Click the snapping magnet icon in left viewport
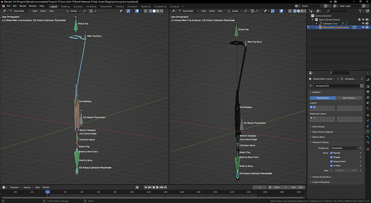Viewport: 371px width, 203px height. coord(91,11)
